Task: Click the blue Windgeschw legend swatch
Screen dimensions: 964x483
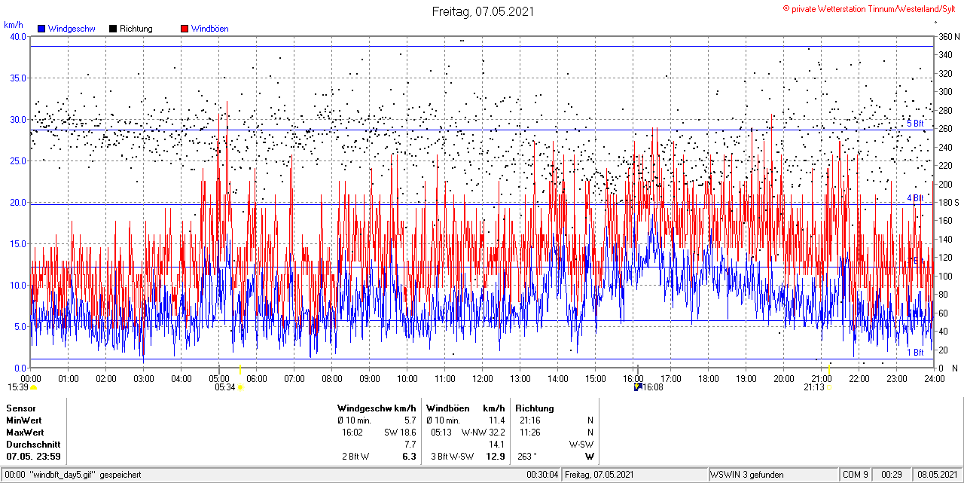Action: [41, 29]
